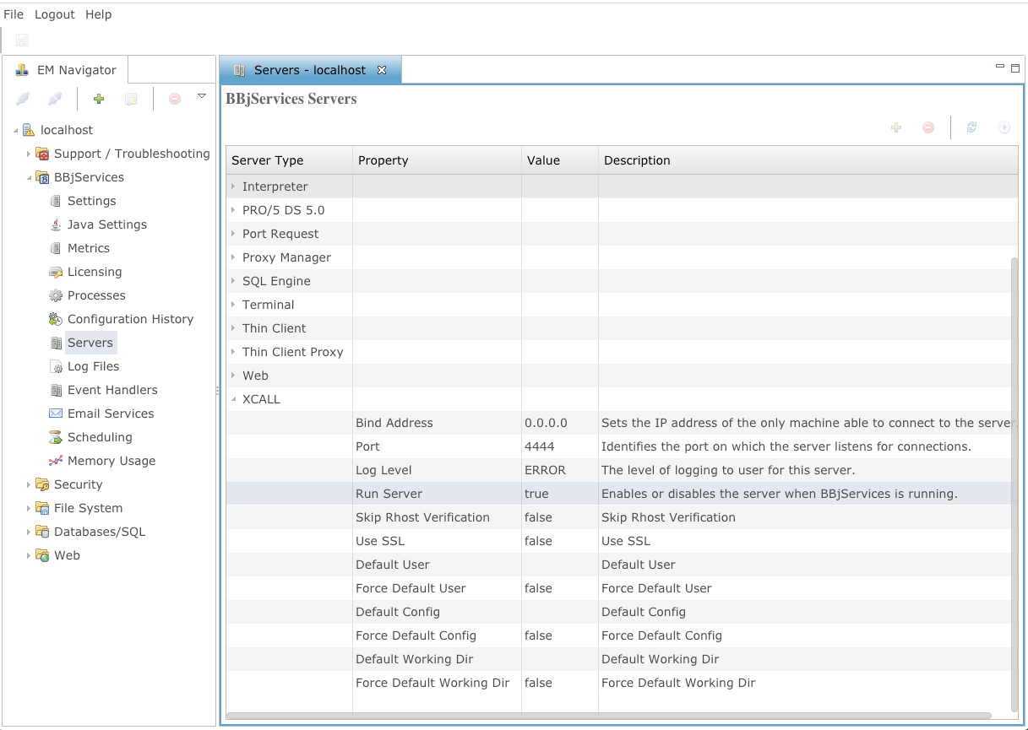Collapse the XCALL server row
1028x730 pixels.
pos(234,399)
